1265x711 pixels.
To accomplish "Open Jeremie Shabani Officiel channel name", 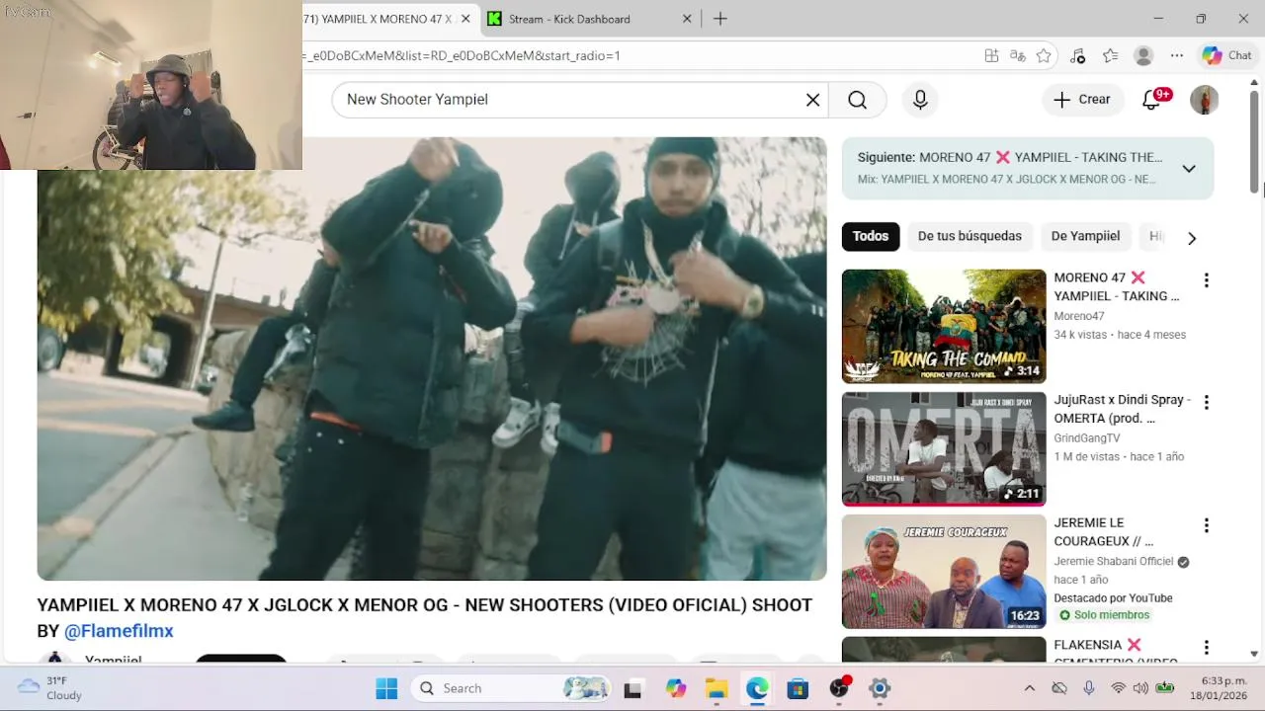I will [1114, 561].
